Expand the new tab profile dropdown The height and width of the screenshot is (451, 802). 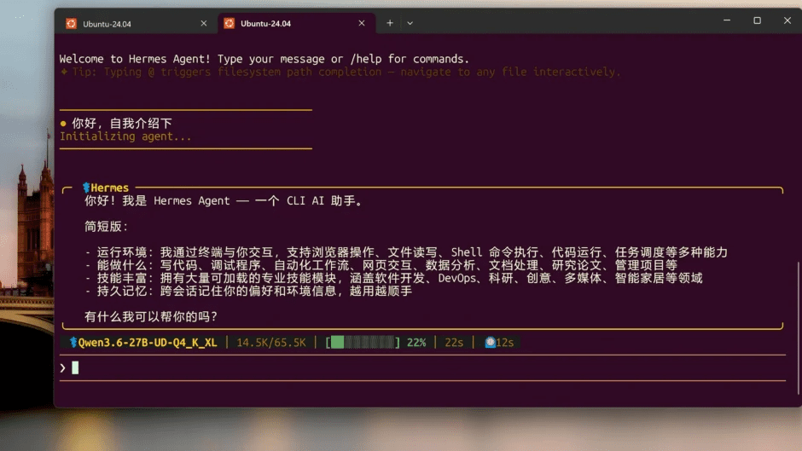(410, 23)
